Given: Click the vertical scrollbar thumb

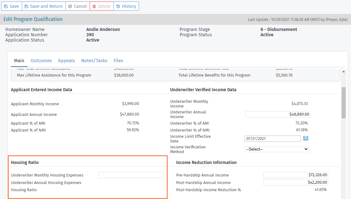Looking at the screenshot, I should click(x=344, y=102).
